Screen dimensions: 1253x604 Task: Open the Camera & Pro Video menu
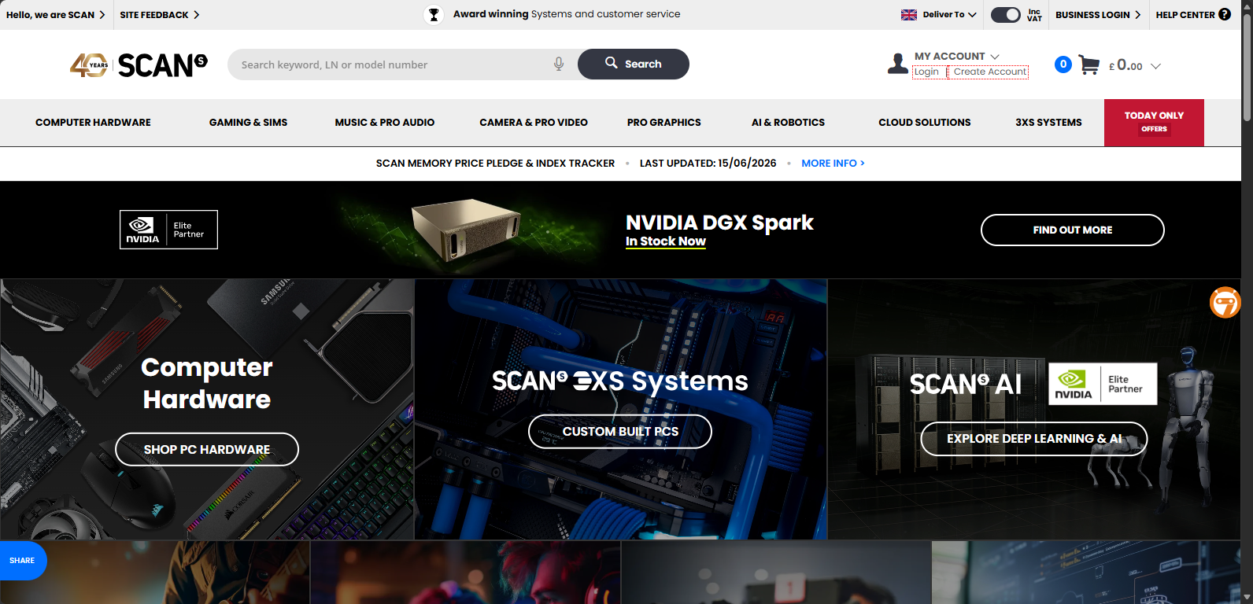pyautogui.click(x=534, y=123)
